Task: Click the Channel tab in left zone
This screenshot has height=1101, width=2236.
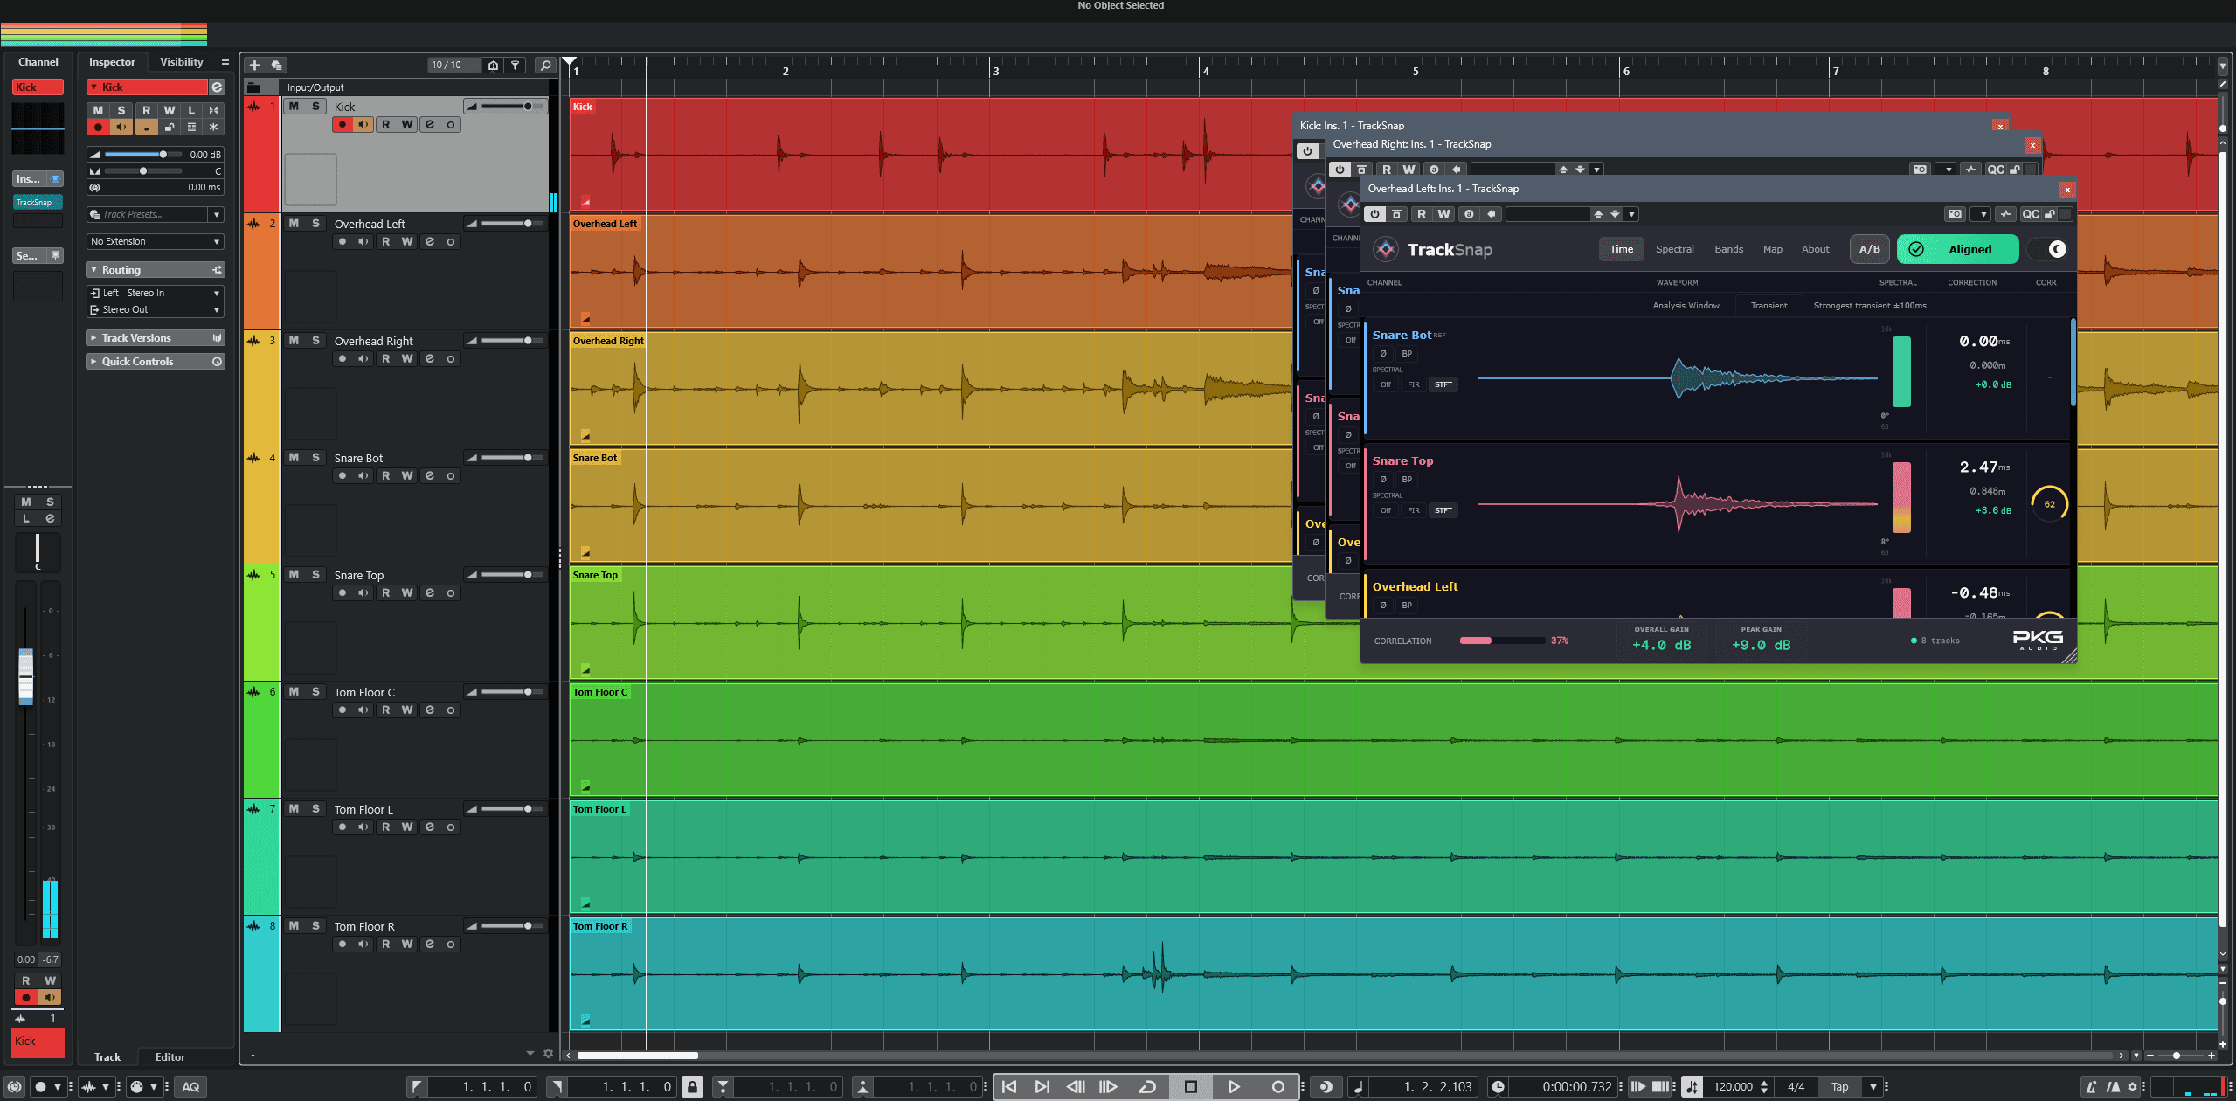Action: (38, 62)
